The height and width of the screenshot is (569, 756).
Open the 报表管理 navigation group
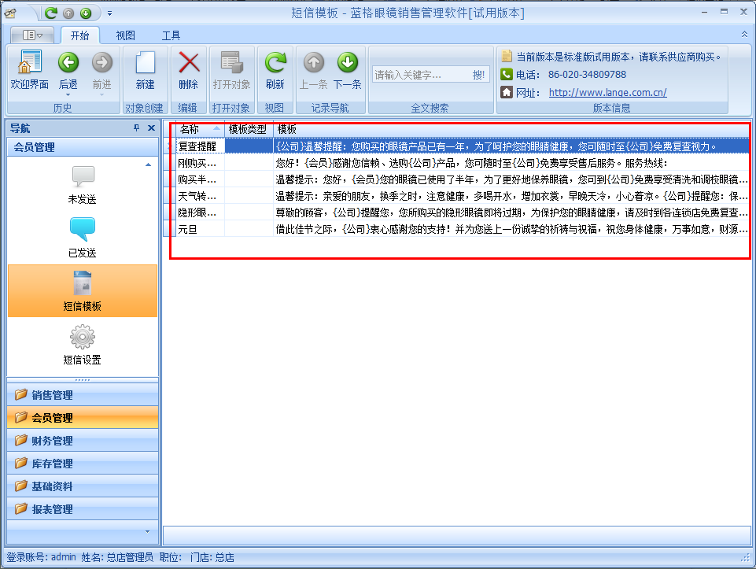[83, 509]
